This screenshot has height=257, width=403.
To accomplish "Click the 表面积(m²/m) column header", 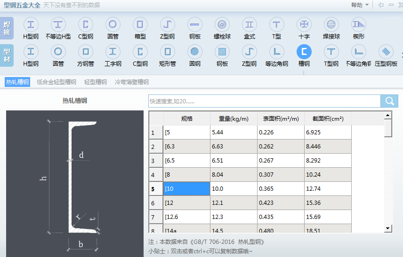I will click(281, 119).
